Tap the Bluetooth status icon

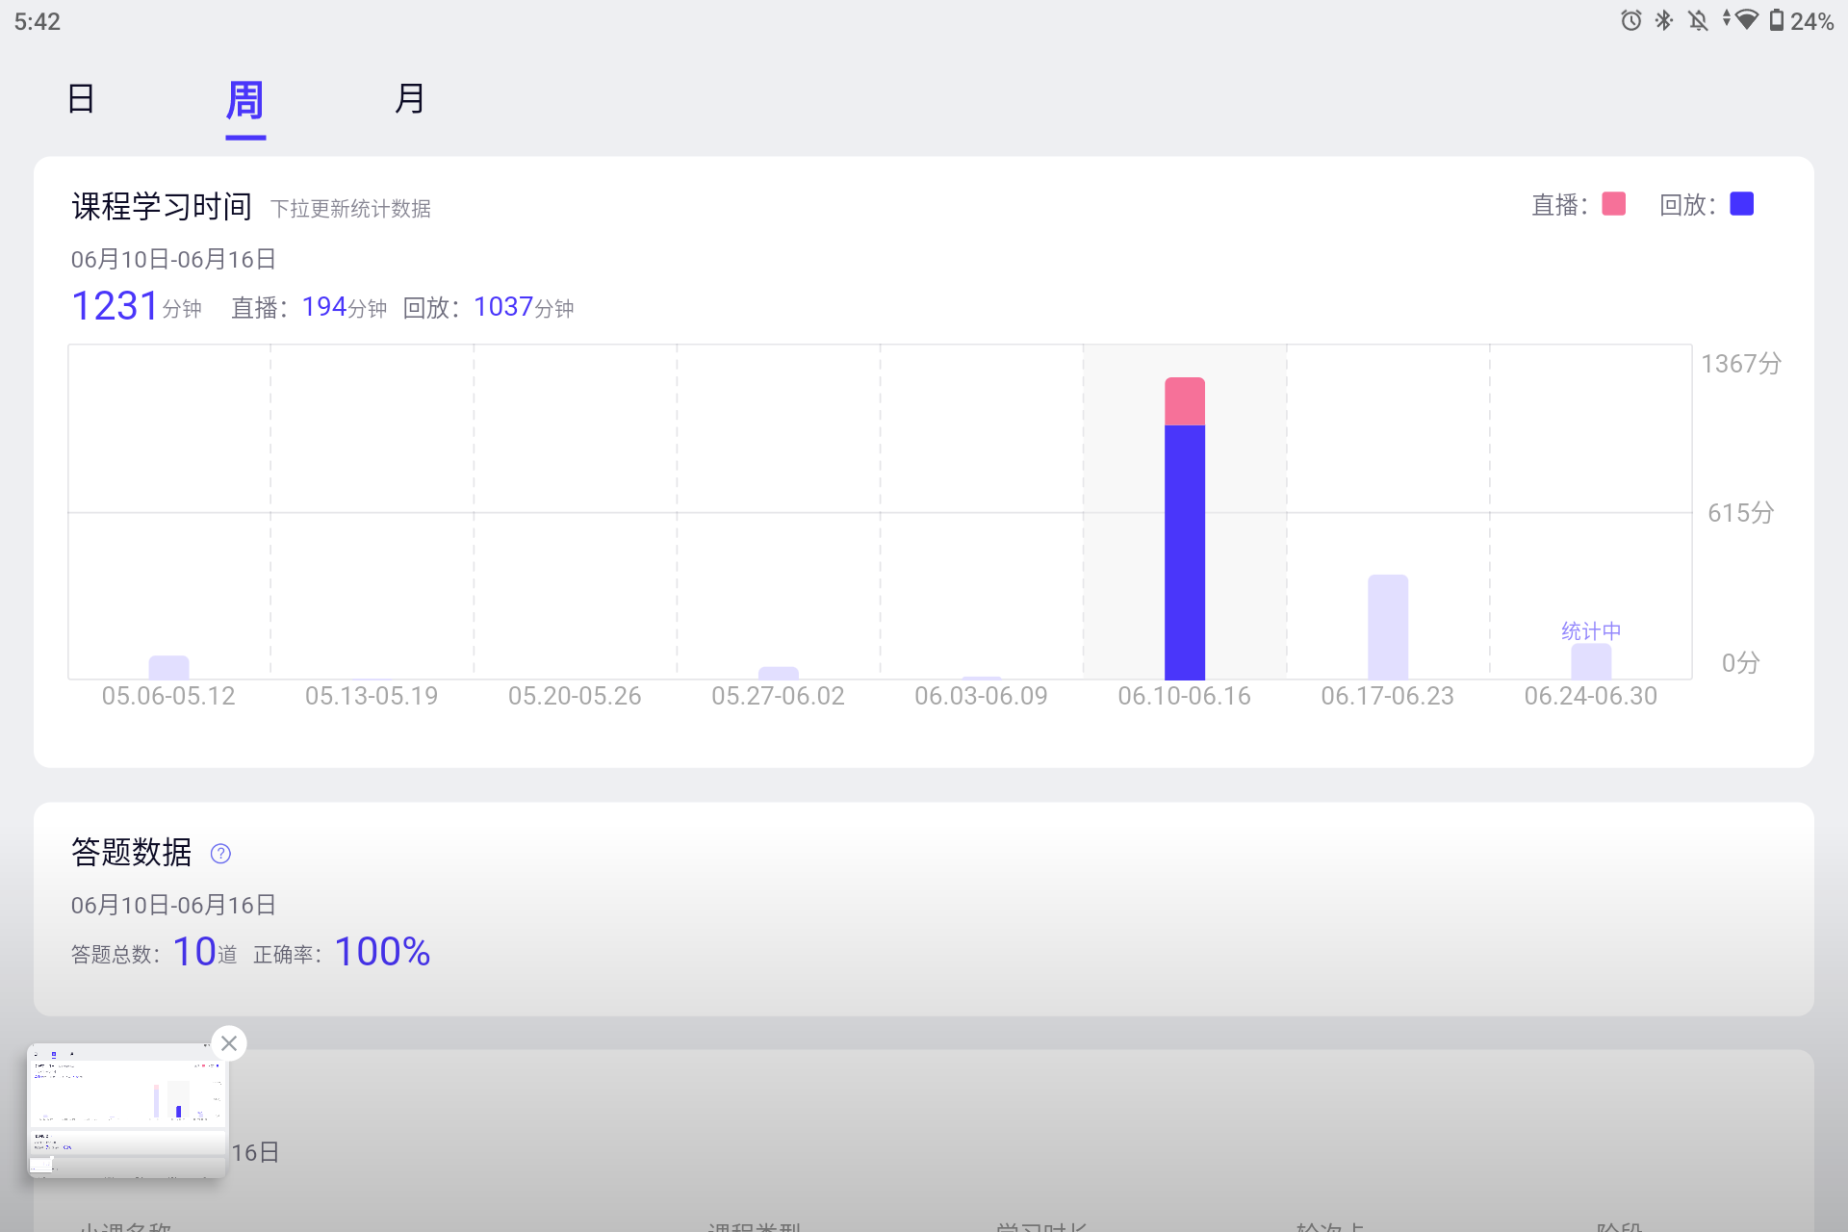(1664, 20)
